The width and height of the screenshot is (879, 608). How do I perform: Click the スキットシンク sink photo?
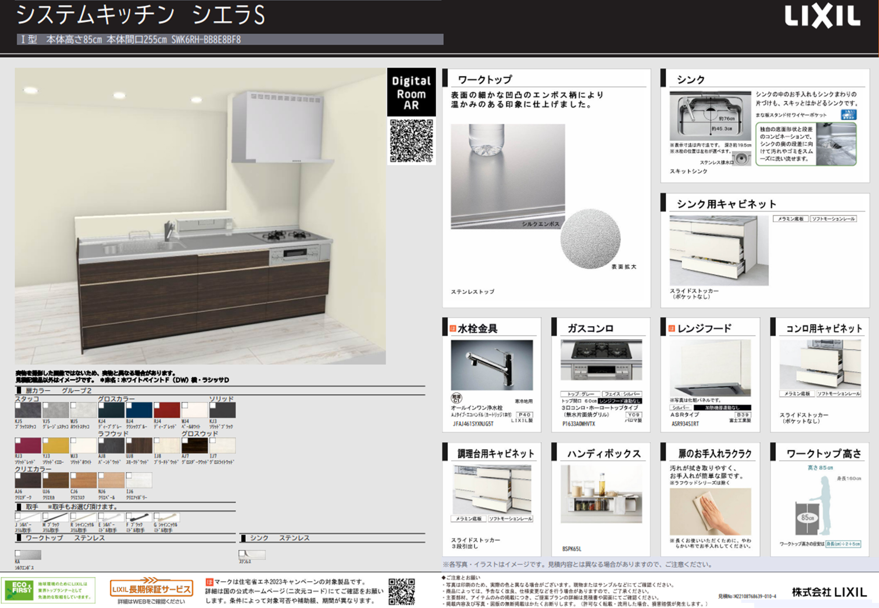[x=710, y=115]
